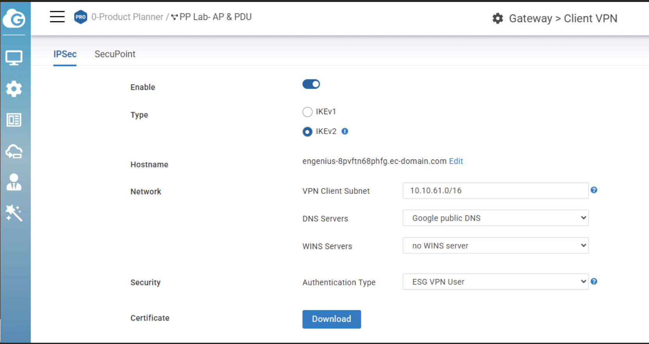The image size is (649, 344).
Task: Click the VPN Client Subnet input field
Action: [495, 191]
